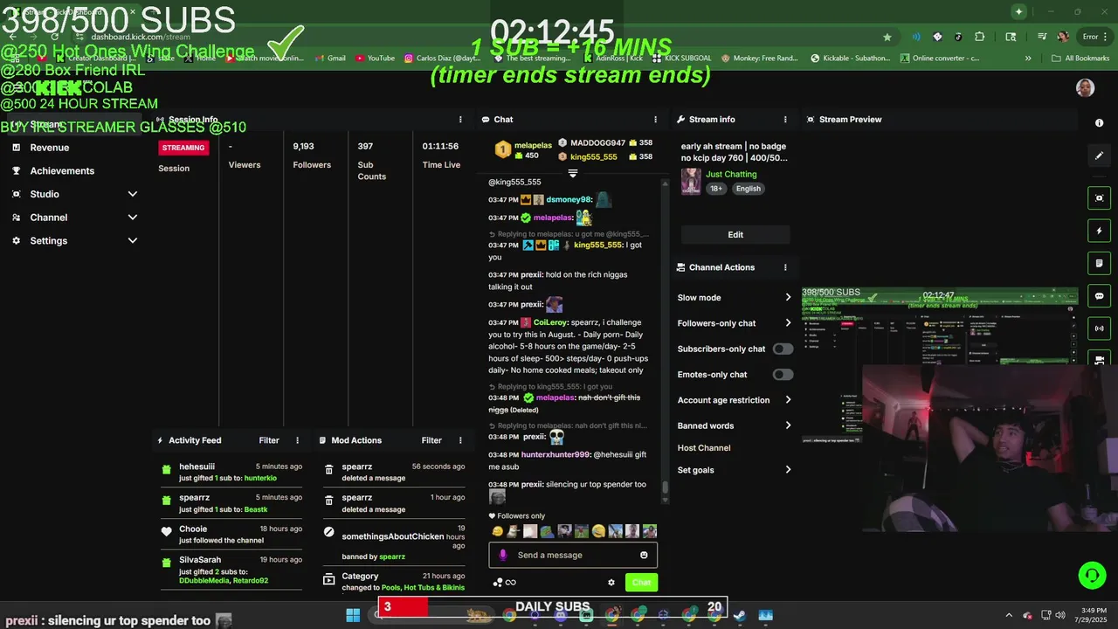Image resolution: width=1118 pixels, height=629 pixels.
Task: Open the Just Chatting category link
Action: (x=731, y=175)
